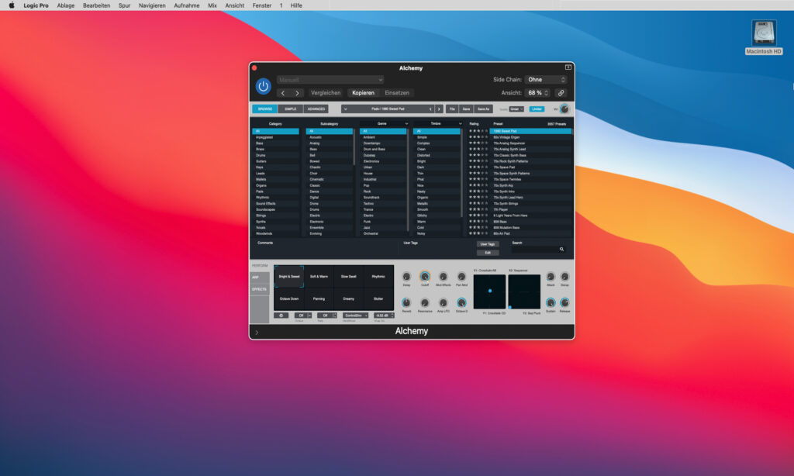This screenshot has height=476, width=794.
Task: Open the ARP section tab
Action: pos(259,278)
